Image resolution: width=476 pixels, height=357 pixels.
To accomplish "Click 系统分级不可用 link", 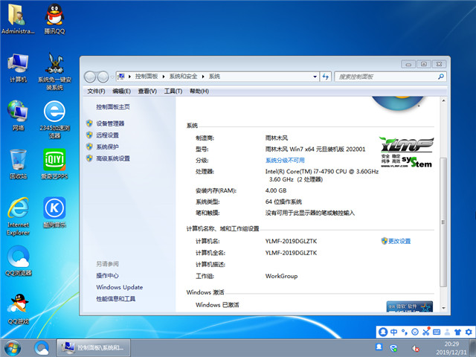I will coord(285,161).
